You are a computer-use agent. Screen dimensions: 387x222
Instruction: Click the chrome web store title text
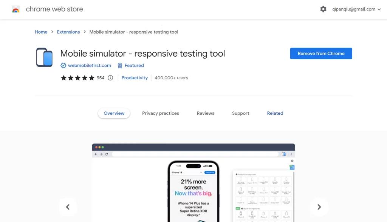(54, 9)
